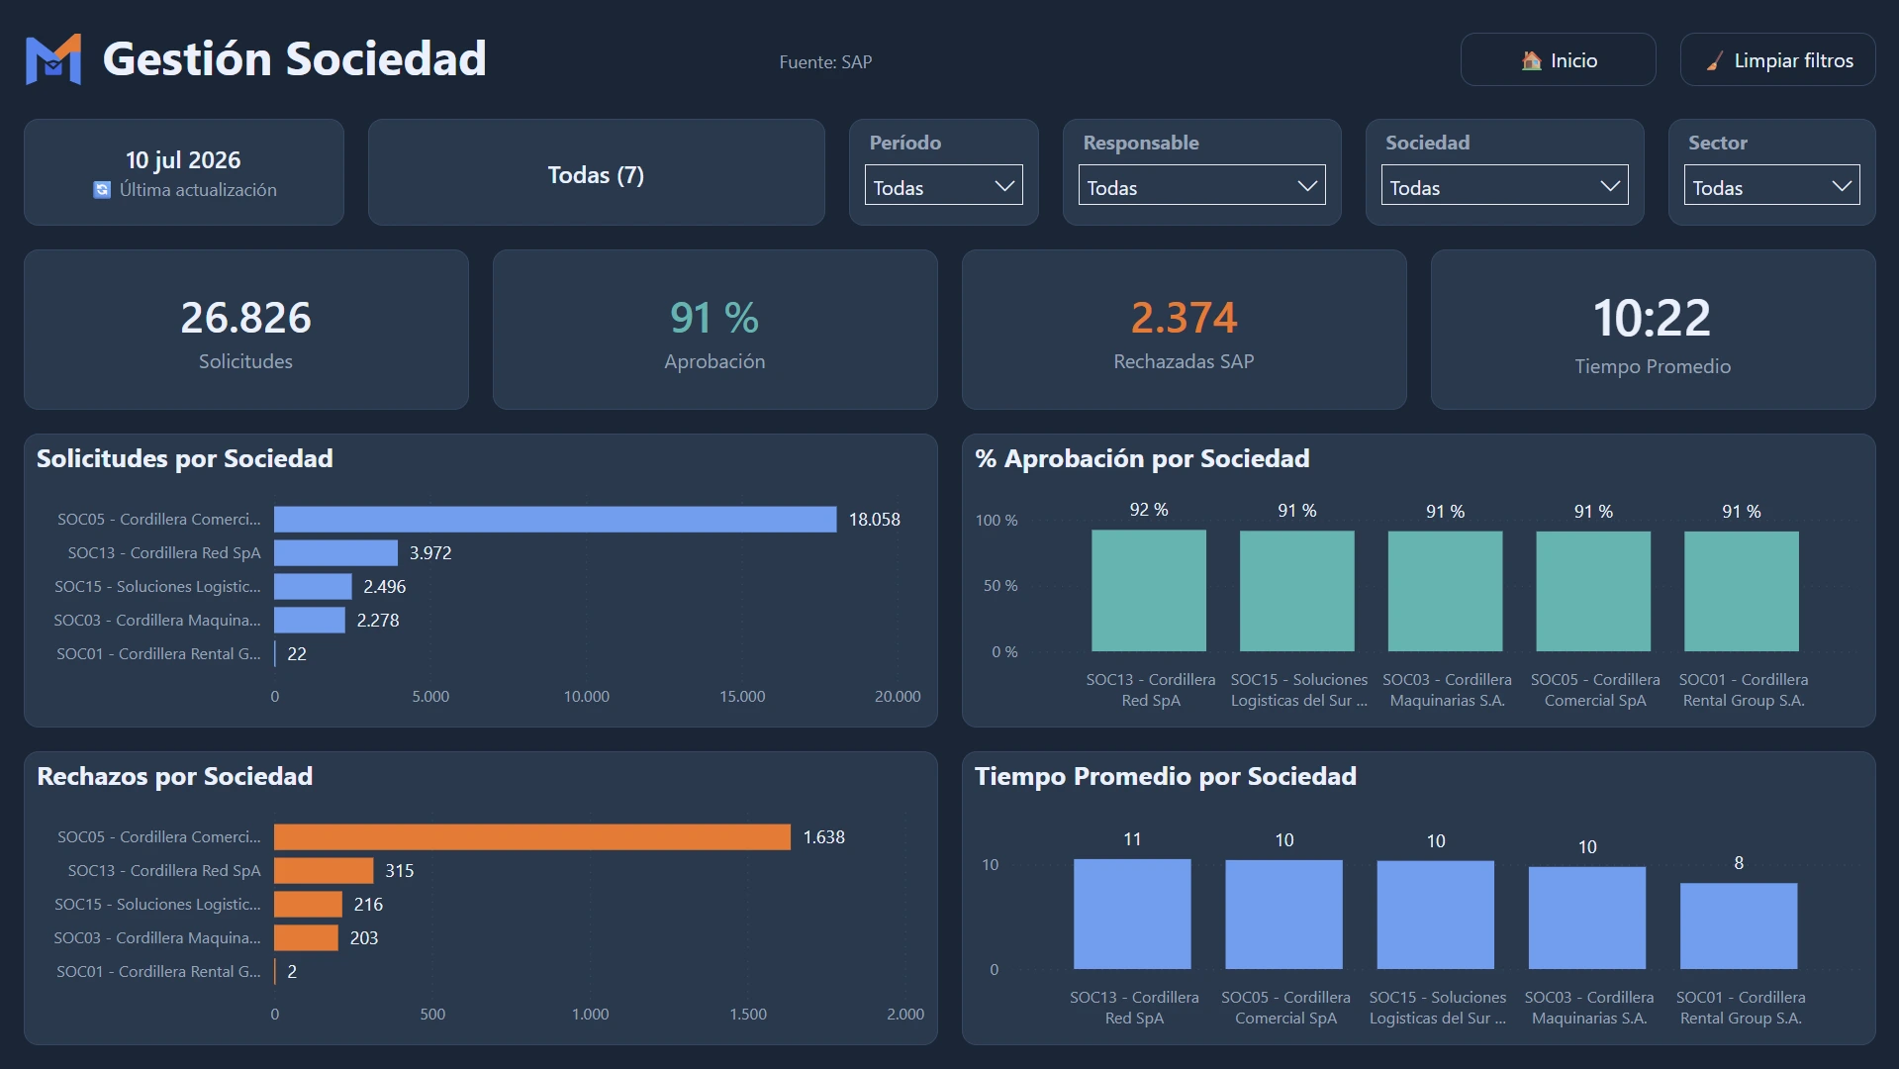Click the 2.374 Rechazadas SAP card

[1184, 330]
